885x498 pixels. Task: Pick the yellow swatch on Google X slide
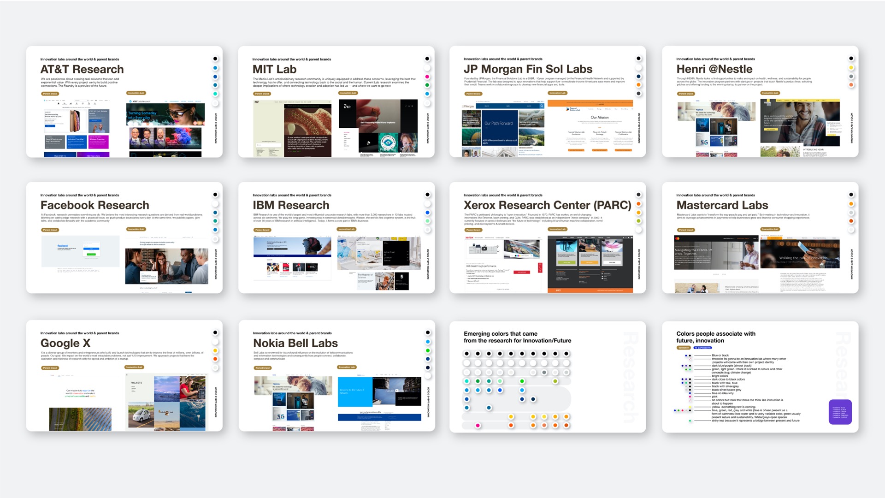point(215,350)
